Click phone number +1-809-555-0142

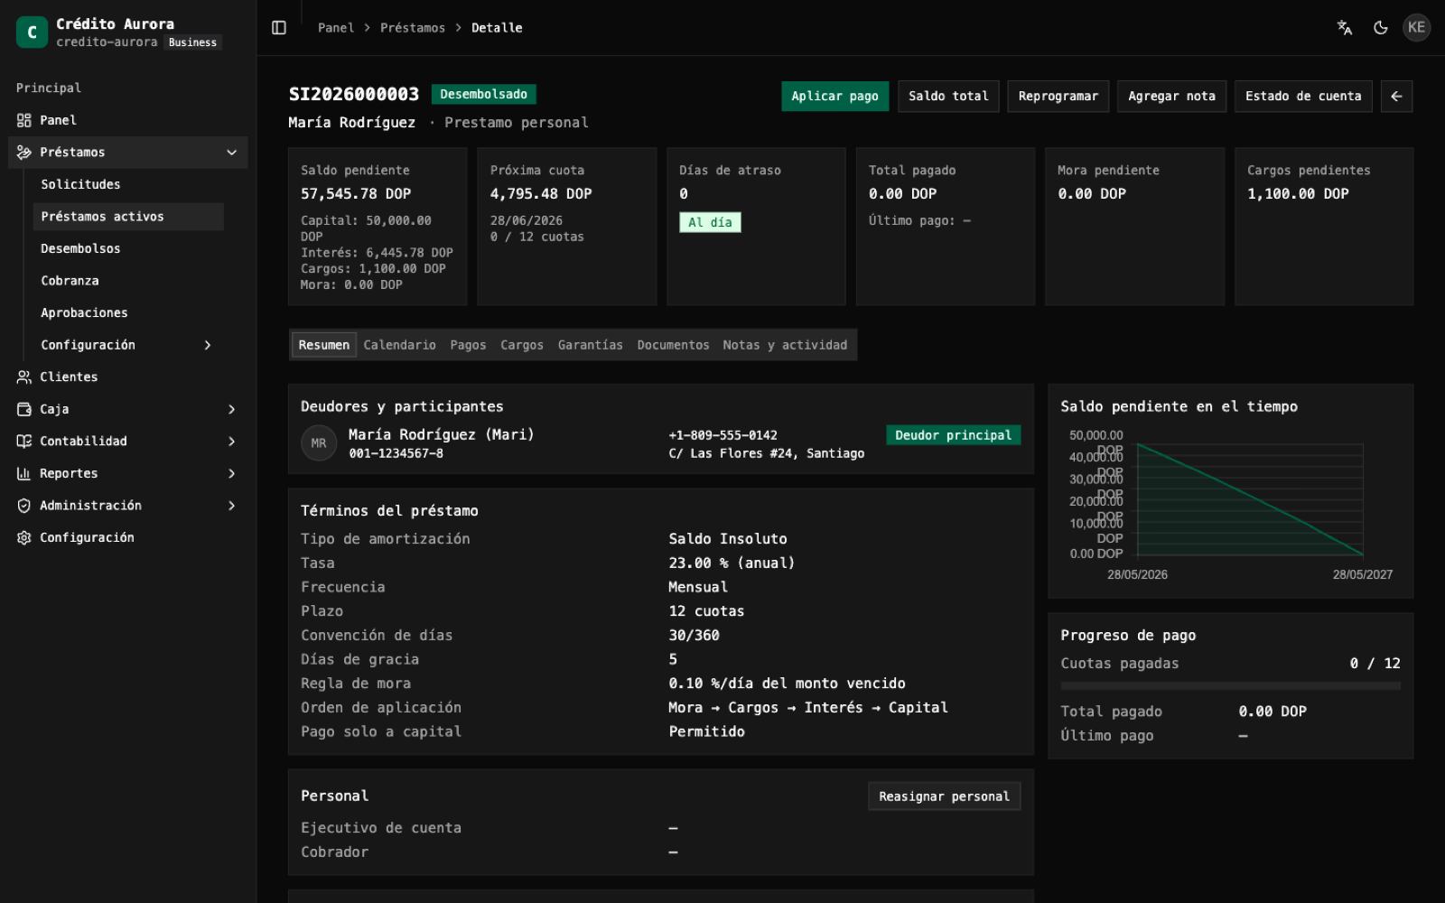click(x=722, y=435)
